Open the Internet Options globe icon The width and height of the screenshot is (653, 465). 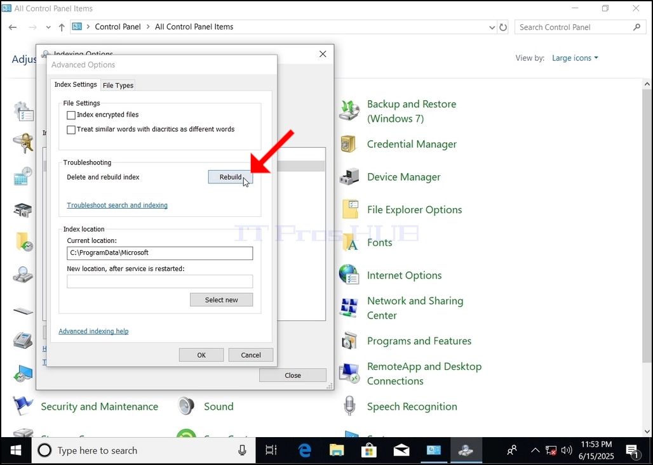349,275
